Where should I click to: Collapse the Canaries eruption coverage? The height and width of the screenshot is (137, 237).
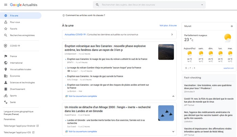(173, 96)
